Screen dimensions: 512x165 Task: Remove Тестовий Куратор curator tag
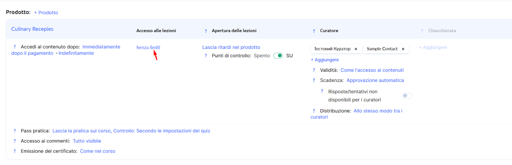[356, 49]
